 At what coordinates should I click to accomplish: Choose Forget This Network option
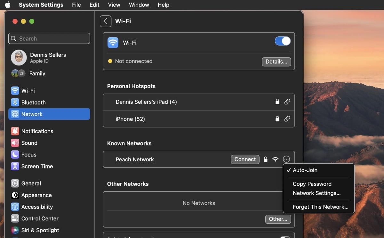coord(320,207)
